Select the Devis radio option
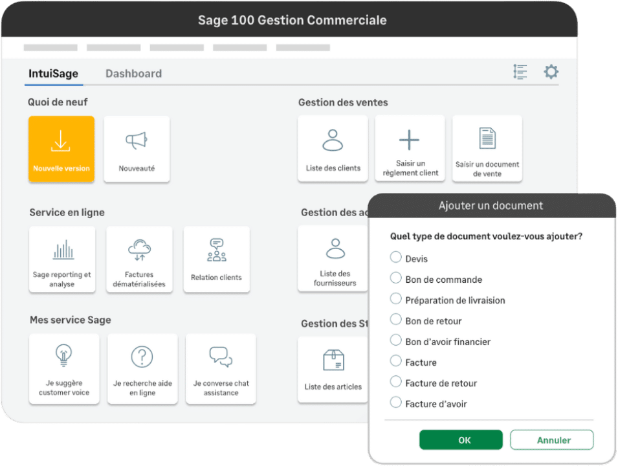Image resolution: width=618 pixels, height=466 pixels. (x=395, y=257)
